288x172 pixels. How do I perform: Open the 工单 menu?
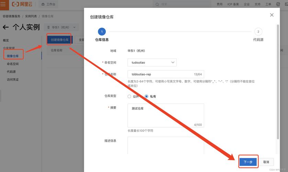pos(268,4)
